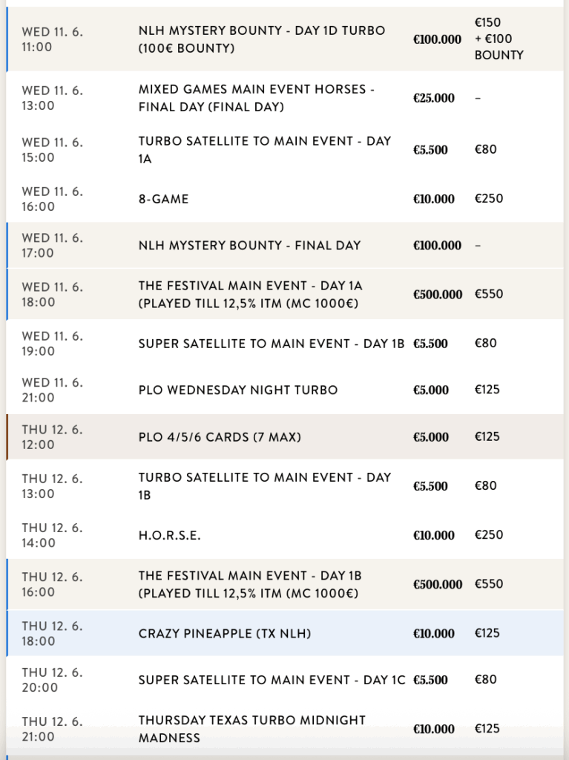Open NLH Mystery Bounty Final Day event
The width and height of the screenshot is (569, 760).
(249, 245)
